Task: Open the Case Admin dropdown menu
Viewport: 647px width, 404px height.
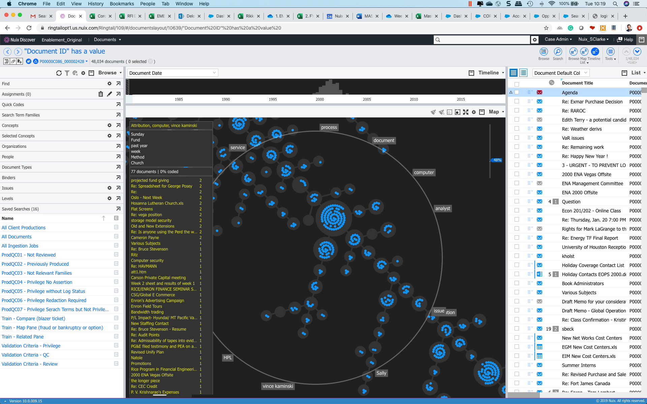Action: [x=558, y=39]
